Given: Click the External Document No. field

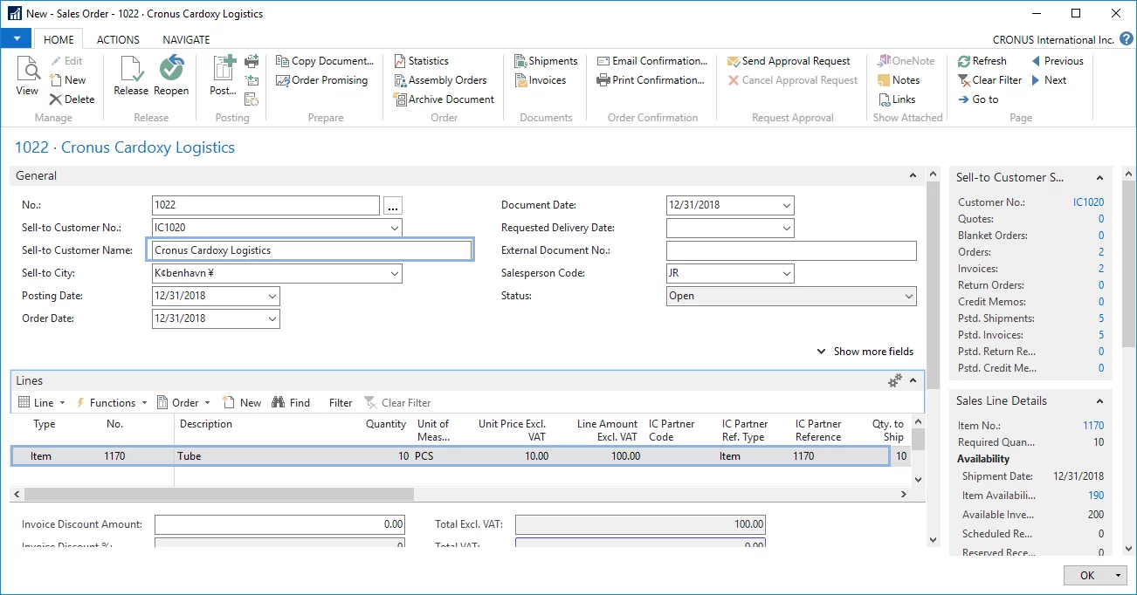Looking at the screenshot, I should pos(790,251).
